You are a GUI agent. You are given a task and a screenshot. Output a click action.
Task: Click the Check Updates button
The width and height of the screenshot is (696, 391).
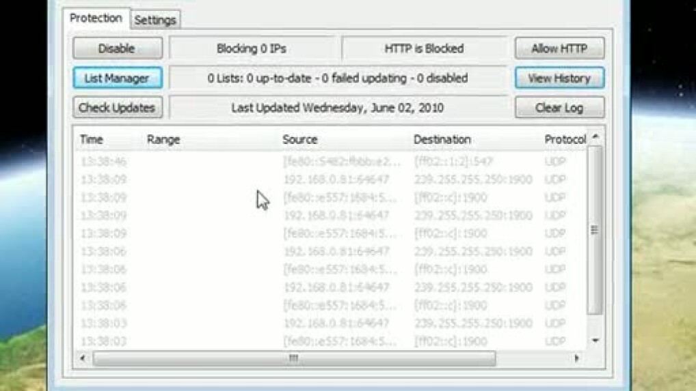tap(118, 108)
